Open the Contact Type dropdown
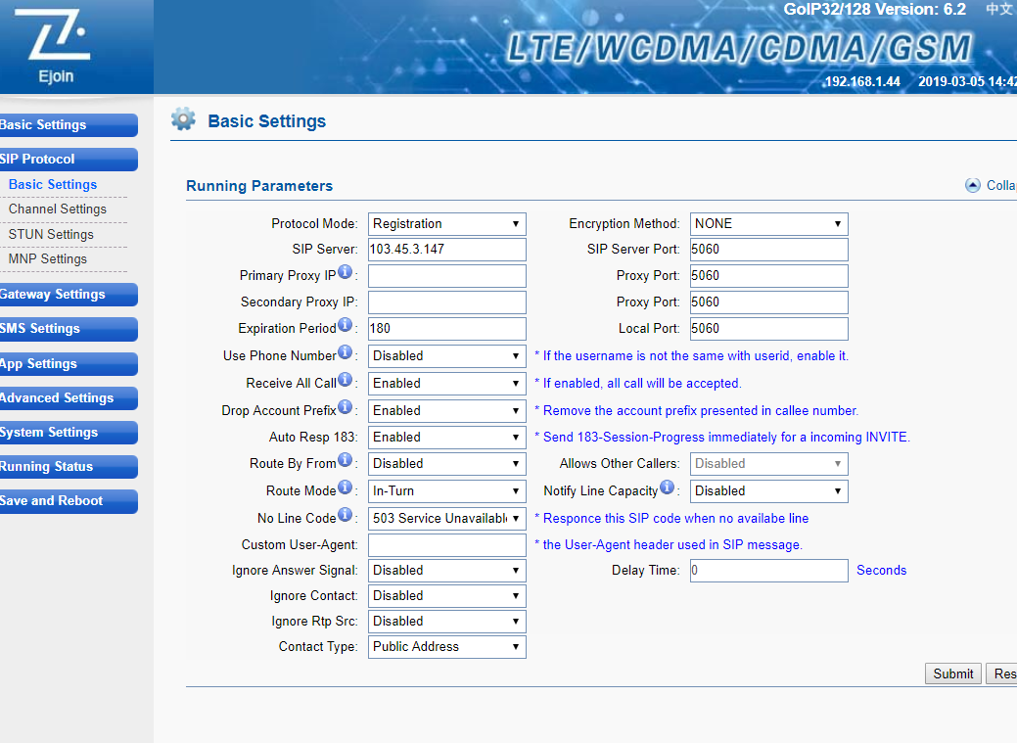This screenshot has height=743, width=1017. pyautogui.click(x=446, y=647)
